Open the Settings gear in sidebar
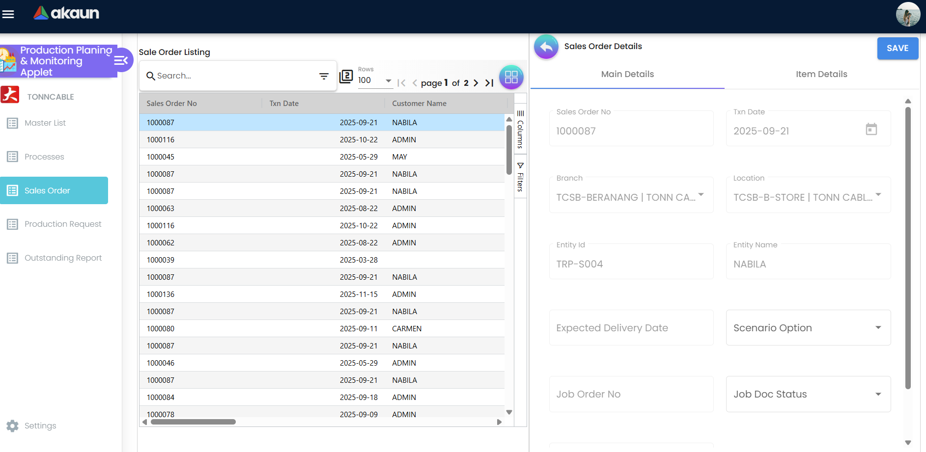The width and height of the screenshot is (926, 452). pos(13,425)
